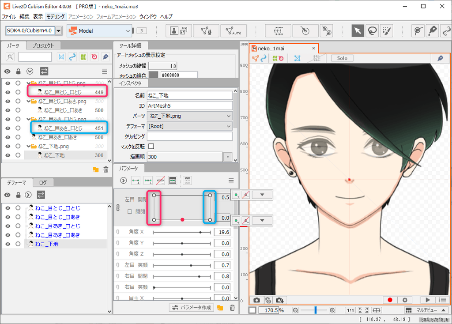Image resolution: width=452 pixels, height=324 pixels.
Task: Delete parameter using trash icon in parameter panel
Action: [232, 308]
